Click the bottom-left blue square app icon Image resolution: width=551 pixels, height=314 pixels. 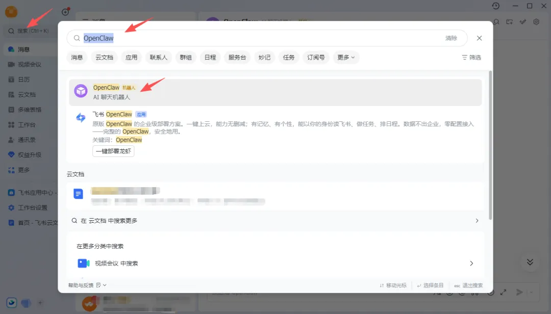point(12,302)
